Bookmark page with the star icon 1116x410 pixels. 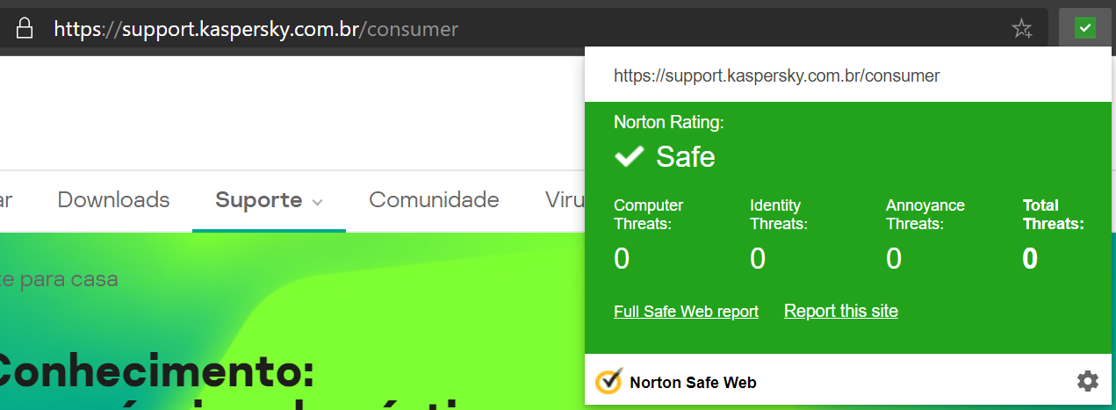(x=1022, y=29)
